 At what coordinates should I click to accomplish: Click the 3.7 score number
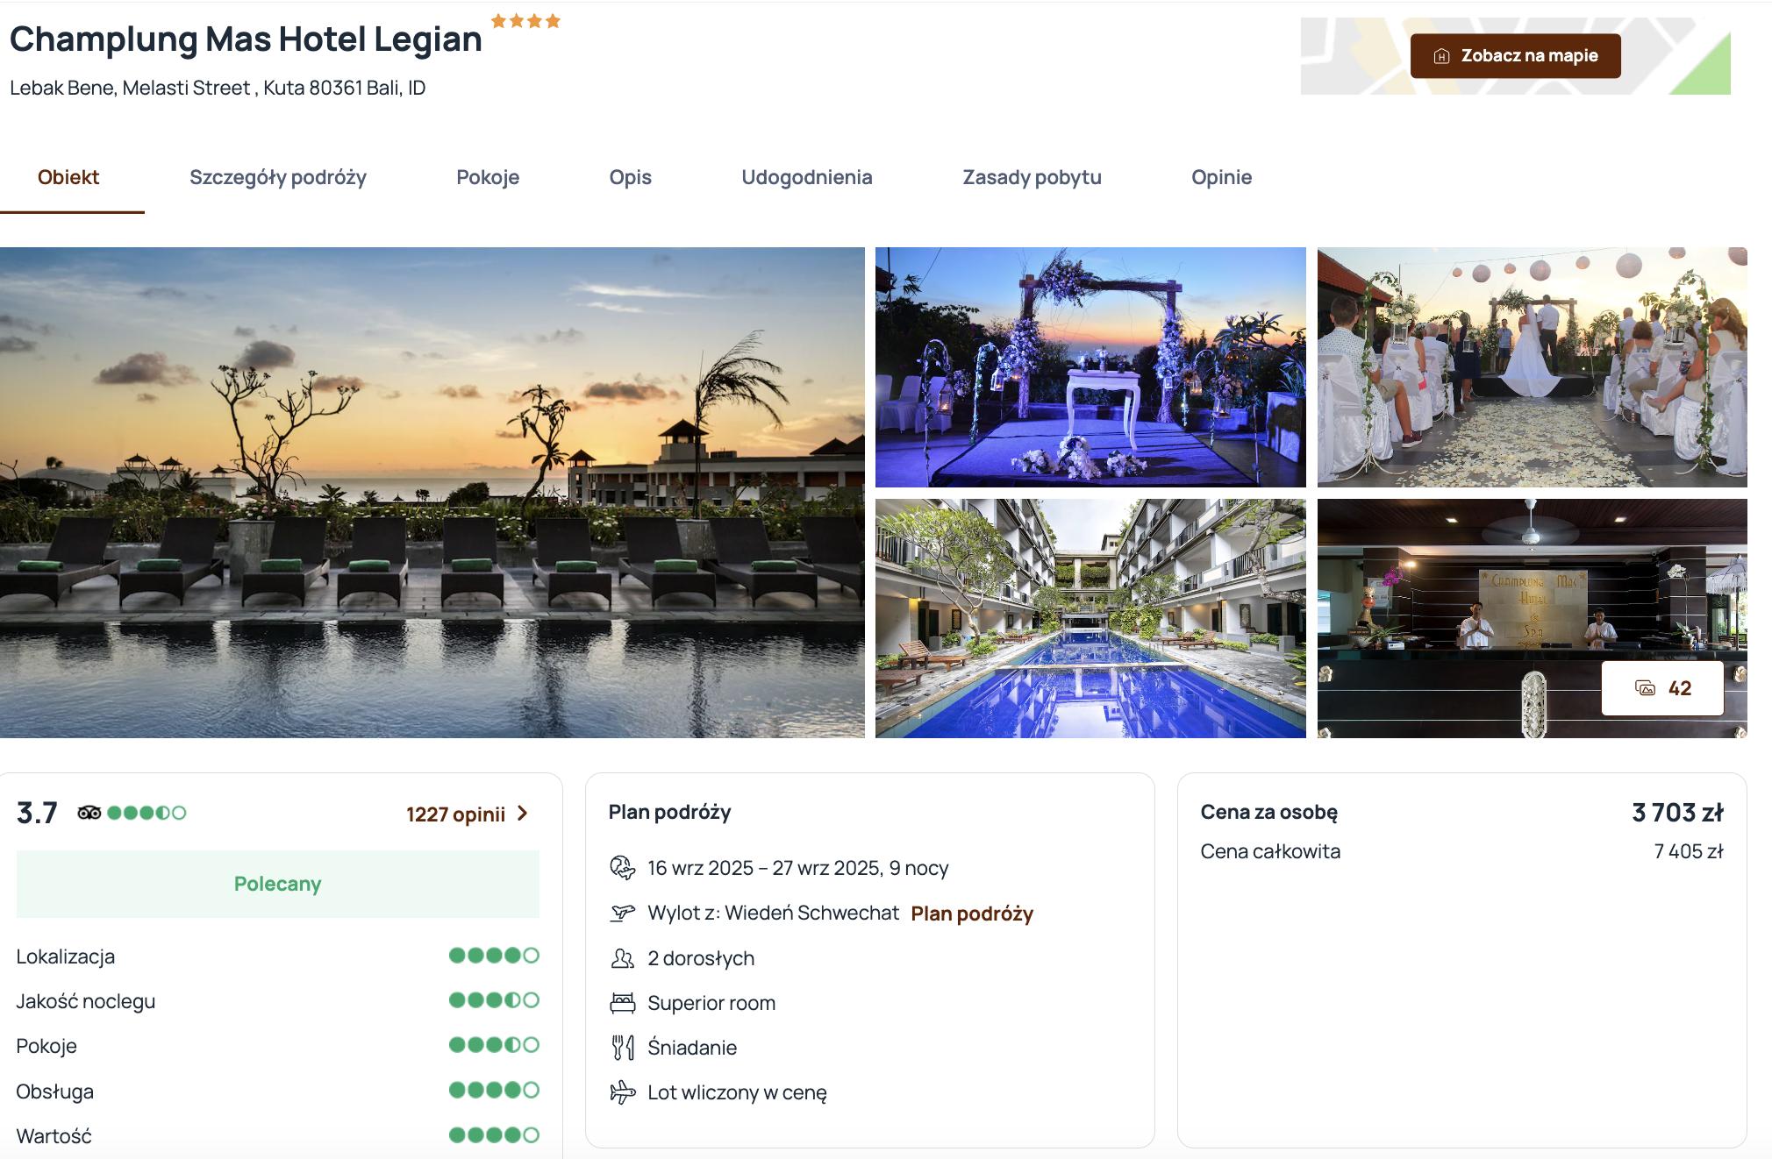pos(37,813)
